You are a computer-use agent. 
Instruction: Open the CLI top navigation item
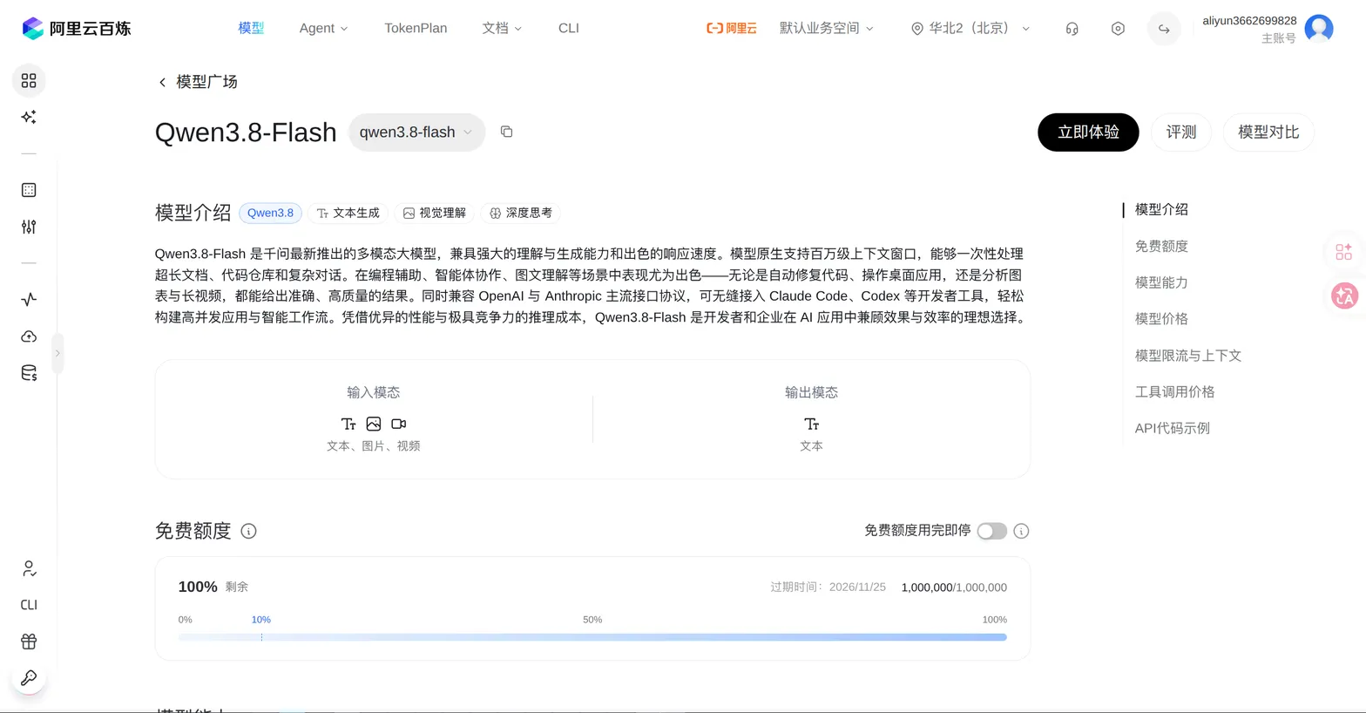pyautogui.click(x=568, y=28)
